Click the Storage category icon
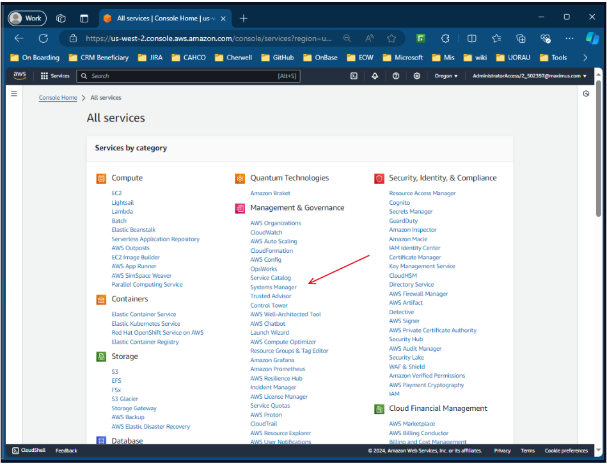Image resolution: width=607 pixels, height=464 pixels. pyautogui.click(x=101, y=356)
